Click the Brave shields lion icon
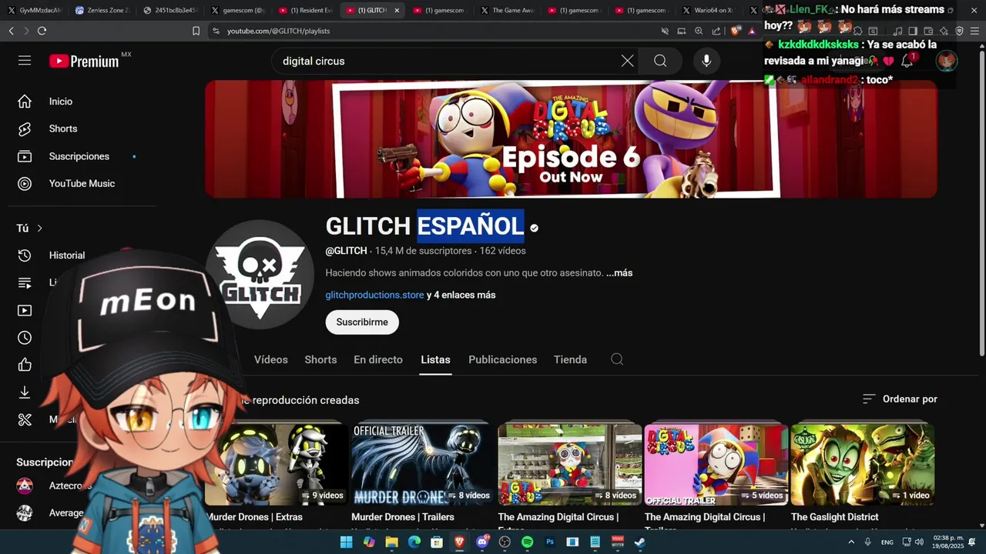The width and height of the screenshot is (986, 554). coord(735,31)
